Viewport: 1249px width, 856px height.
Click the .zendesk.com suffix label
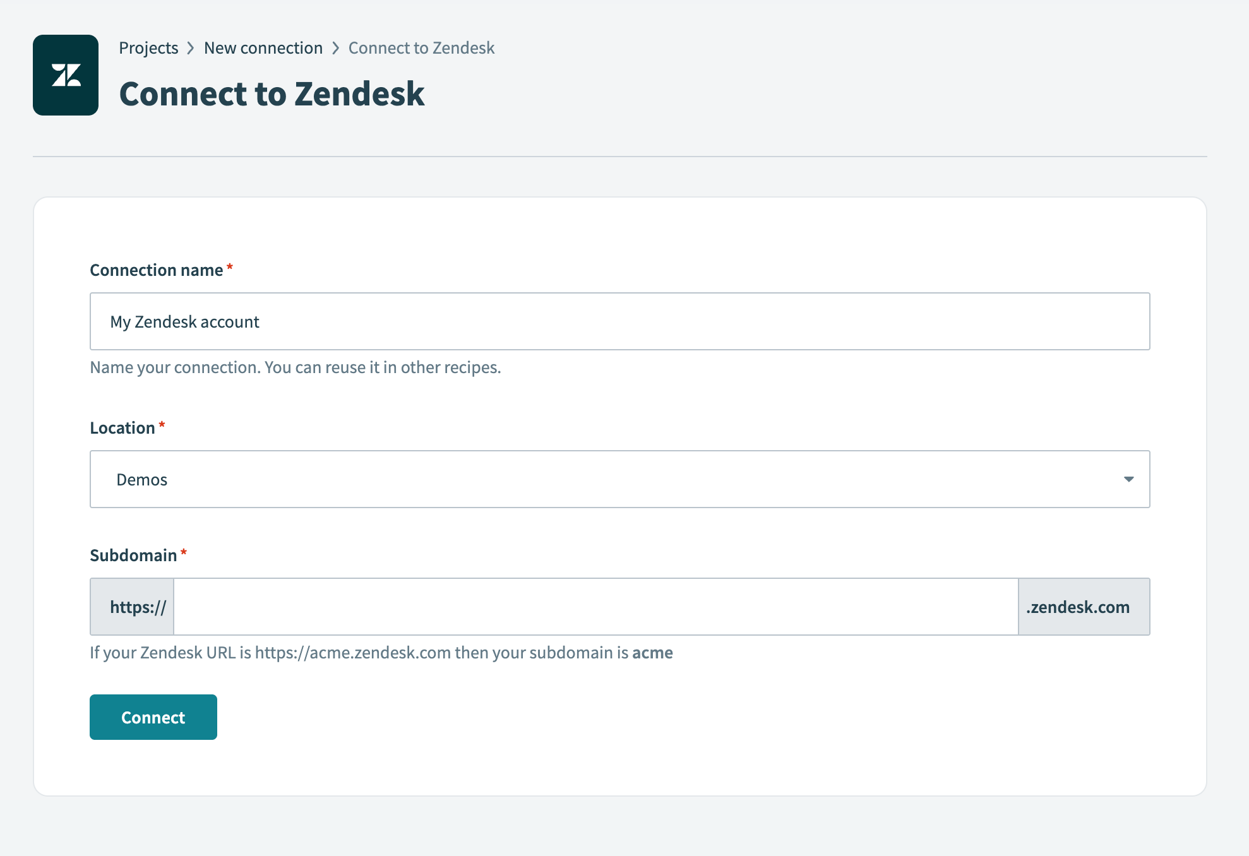pyautogui.click(x=1077, y=607)
